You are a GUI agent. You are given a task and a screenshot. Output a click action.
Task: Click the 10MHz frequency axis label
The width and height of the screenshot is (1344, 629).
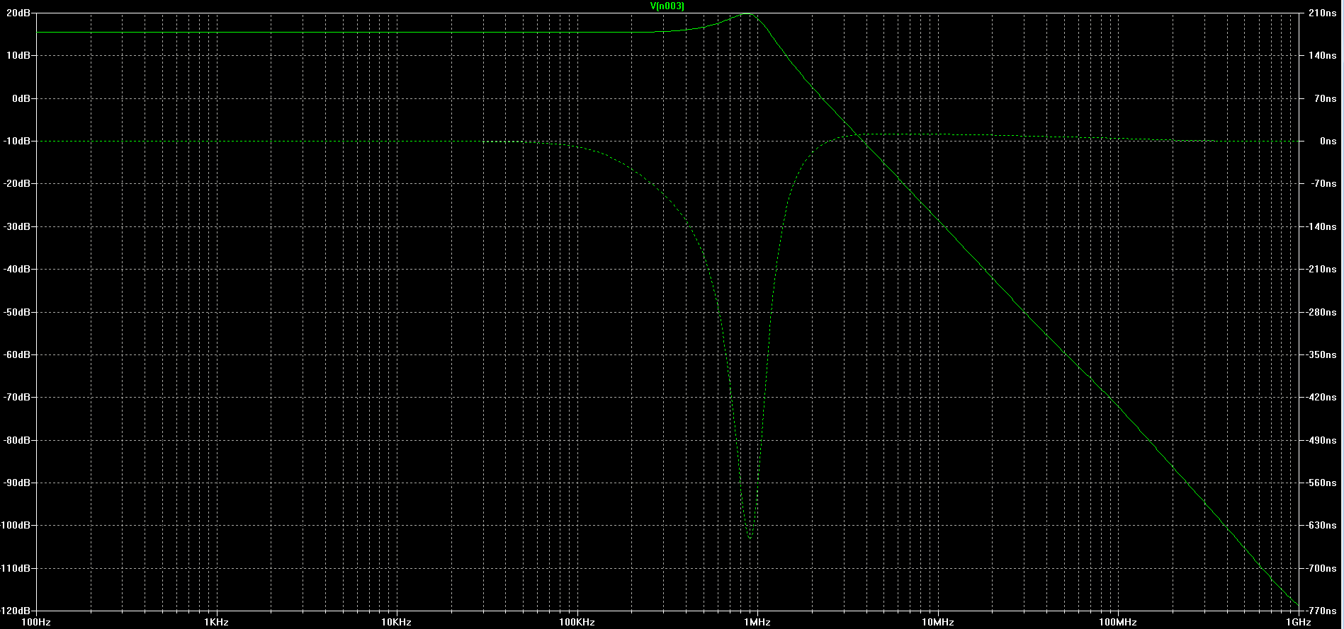[x=937, y=622]
